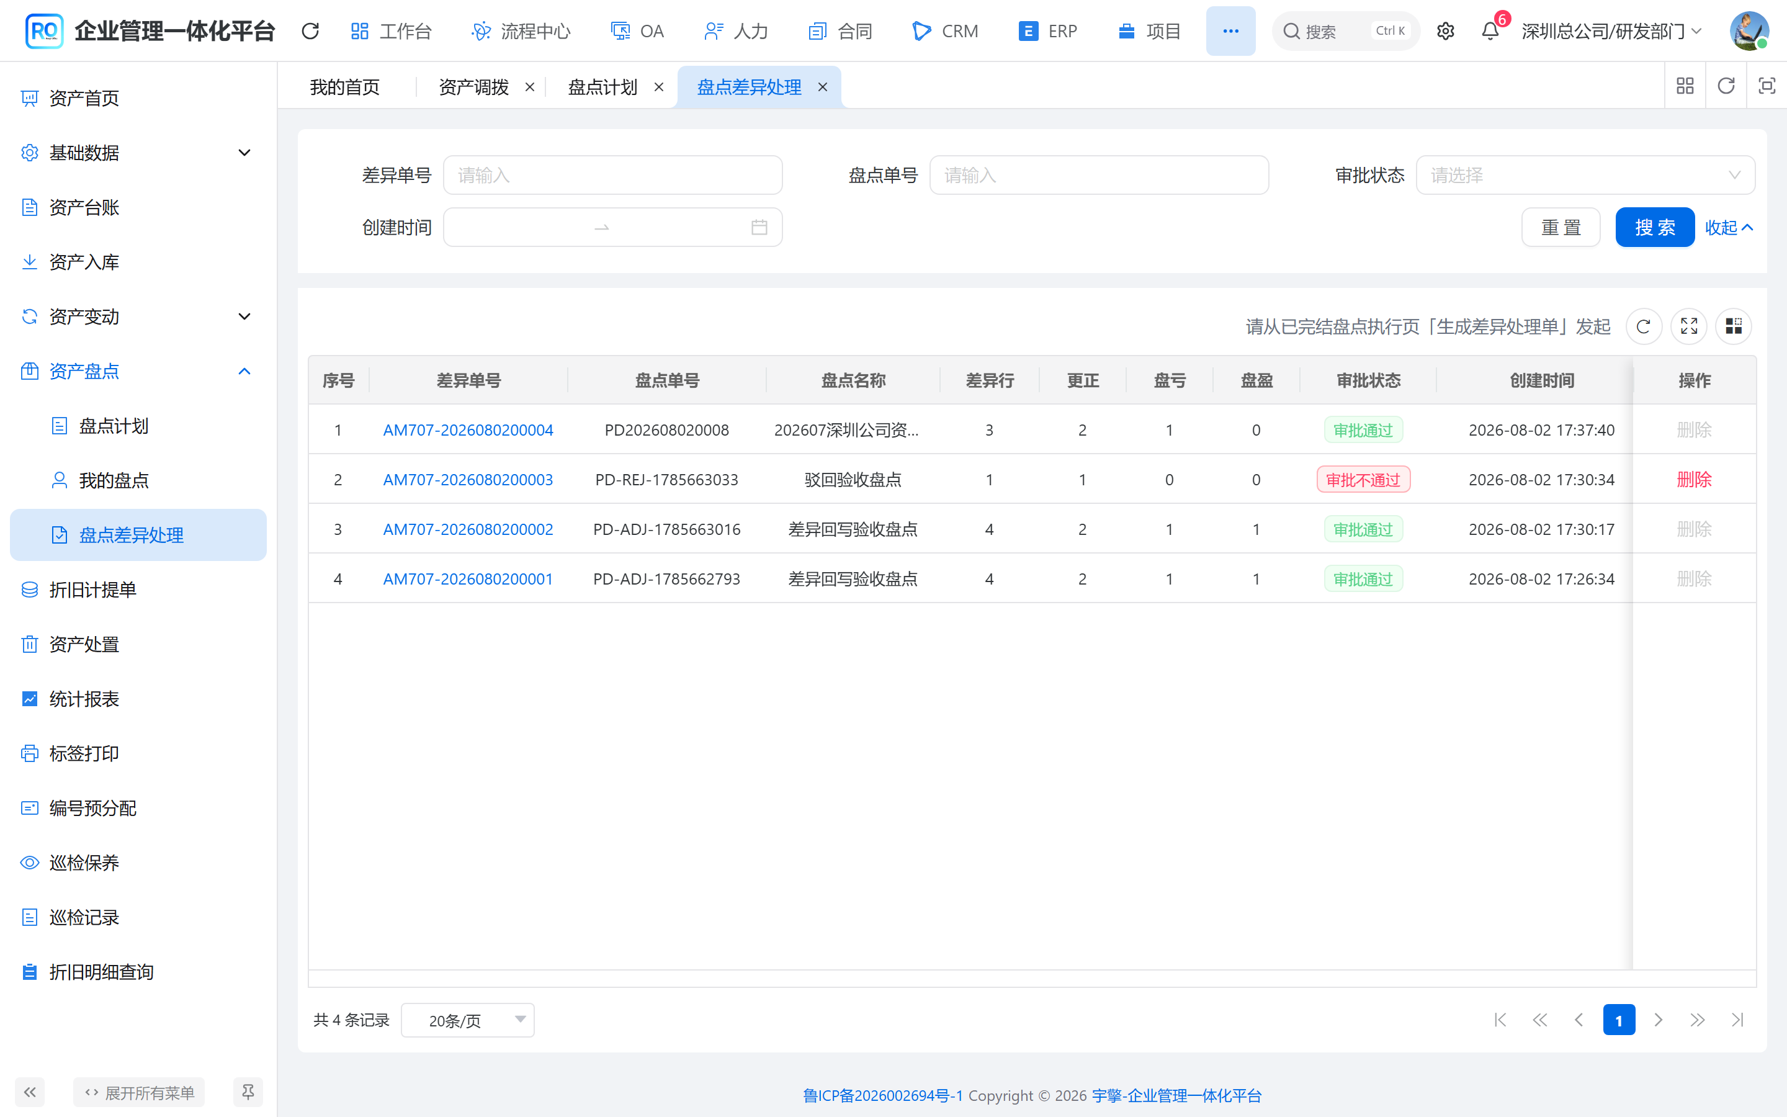The image size is (1787, 1117).
Task: Go to the last page
Action: click(x=1737, y=1020)
